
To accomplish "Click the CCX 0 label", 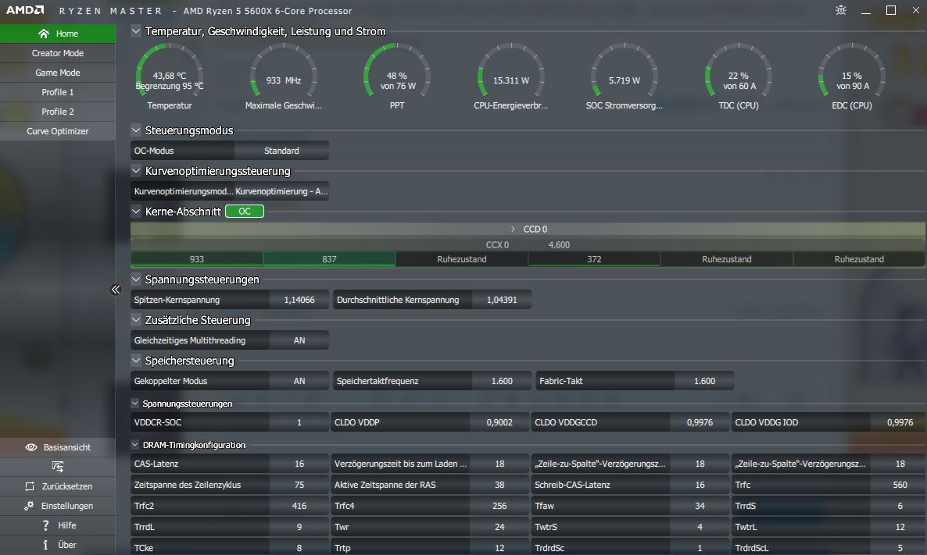I will (497, 244).
